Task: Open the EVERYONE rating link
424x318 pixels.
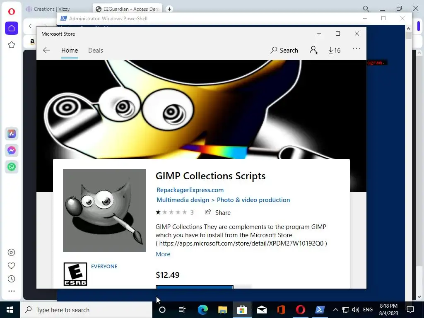Action: [104, 266]
